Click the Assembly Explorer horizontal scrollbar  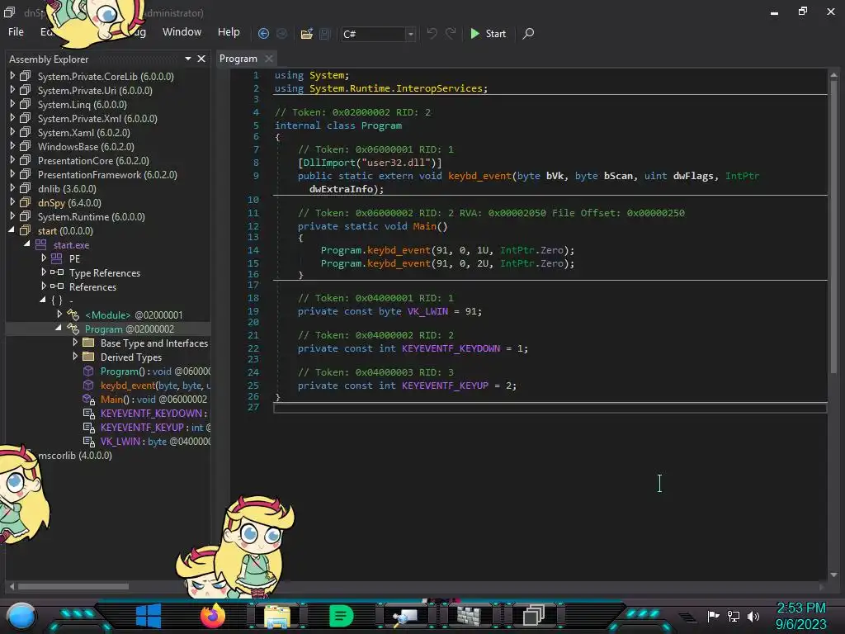[x=73, y=586]
